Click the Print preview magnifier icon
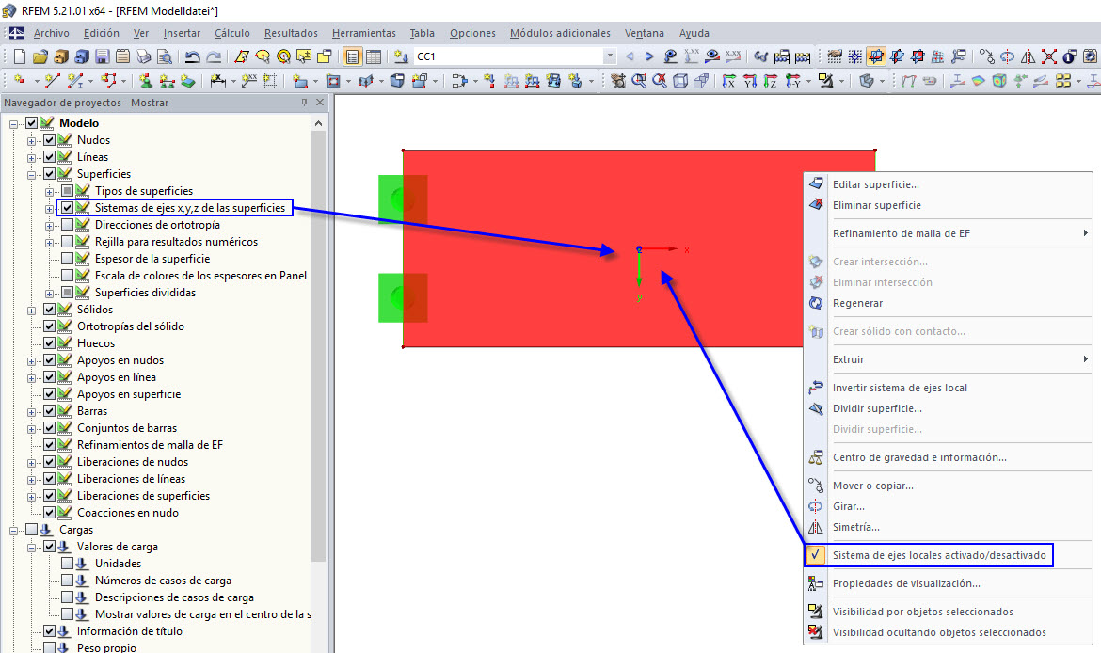Screen dimensions: 1101x653 pos(165,56)
